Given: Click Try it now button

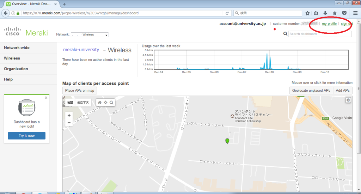Looking at the screenshot, I should pos(27,136).
